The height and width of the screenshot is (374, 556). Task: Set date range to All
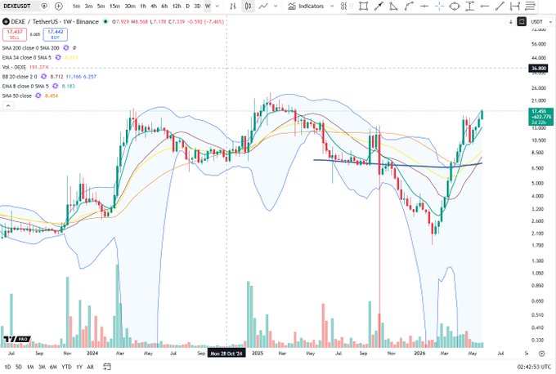(x=91, y=367)
